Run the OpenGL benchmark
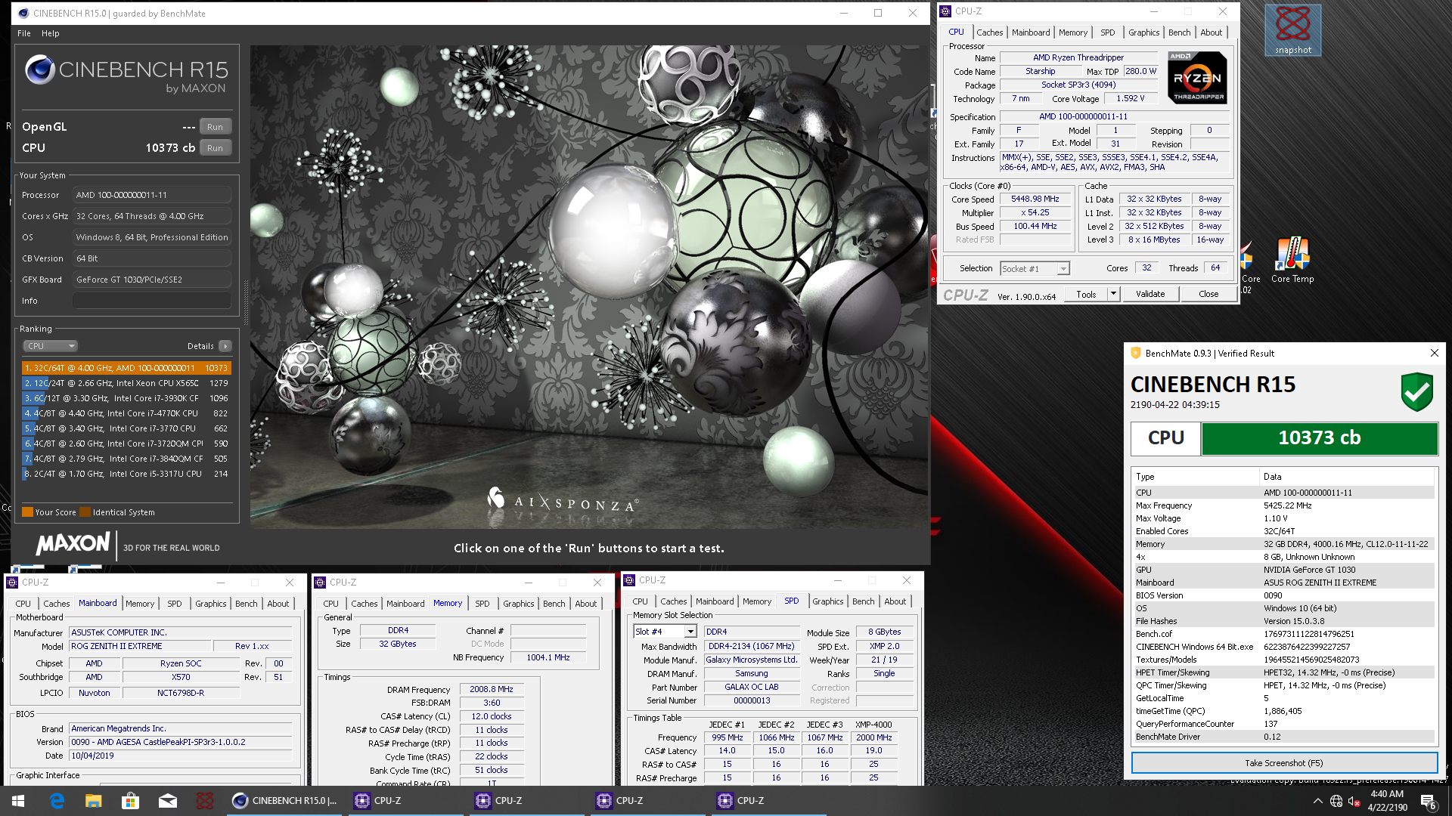The height and width of the screenshot is (816, 1452). 215,127
